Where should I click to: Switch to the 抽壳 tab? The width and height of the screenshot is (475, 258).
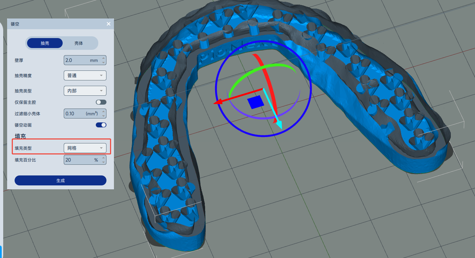pos(45,43)
